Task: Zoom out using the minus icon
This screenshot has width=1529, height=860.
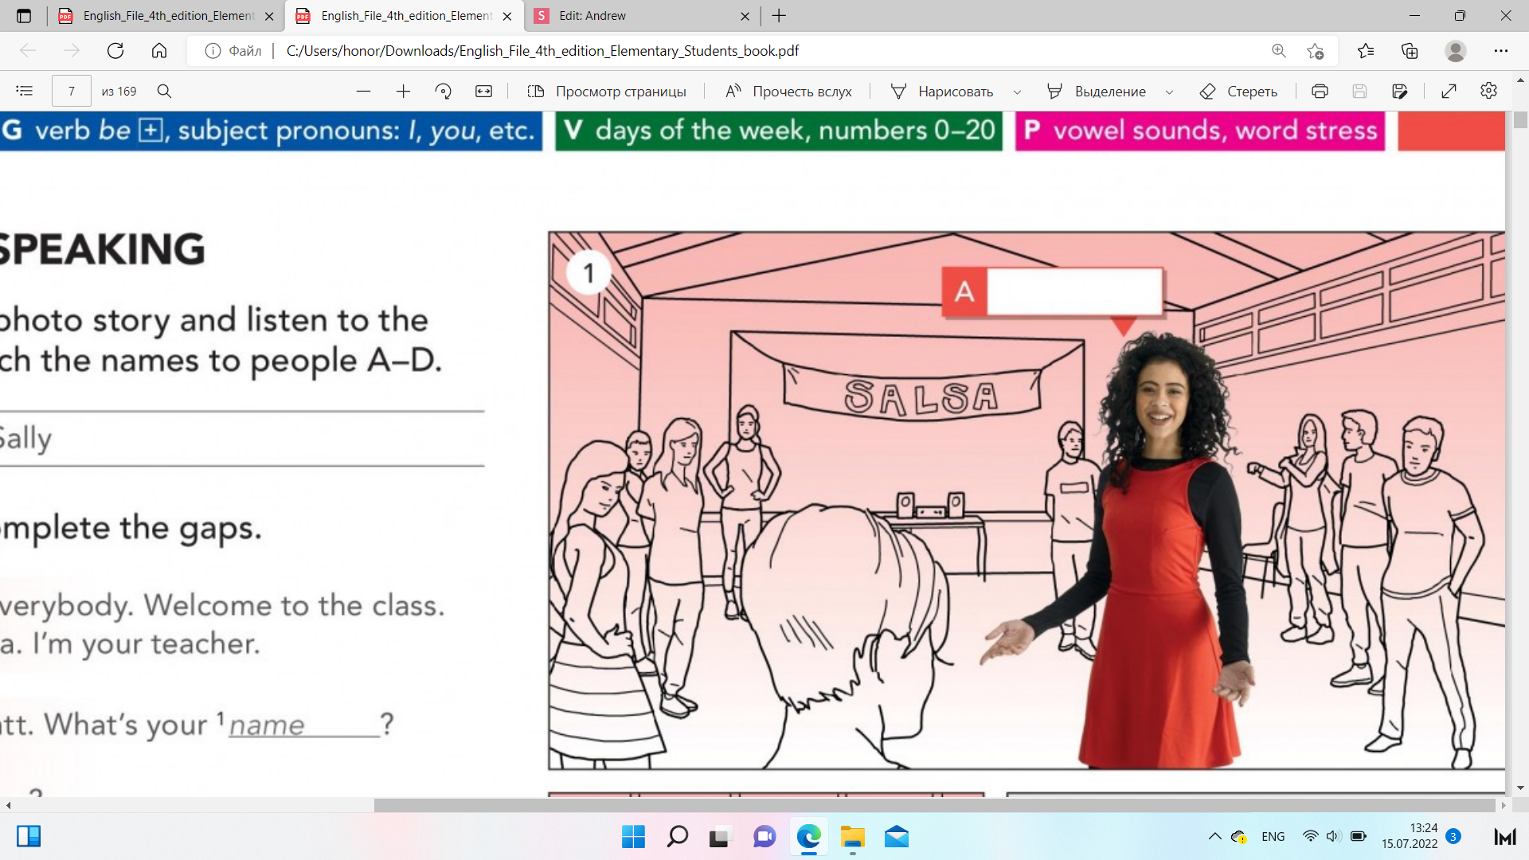Action: (x=363, y=91)
